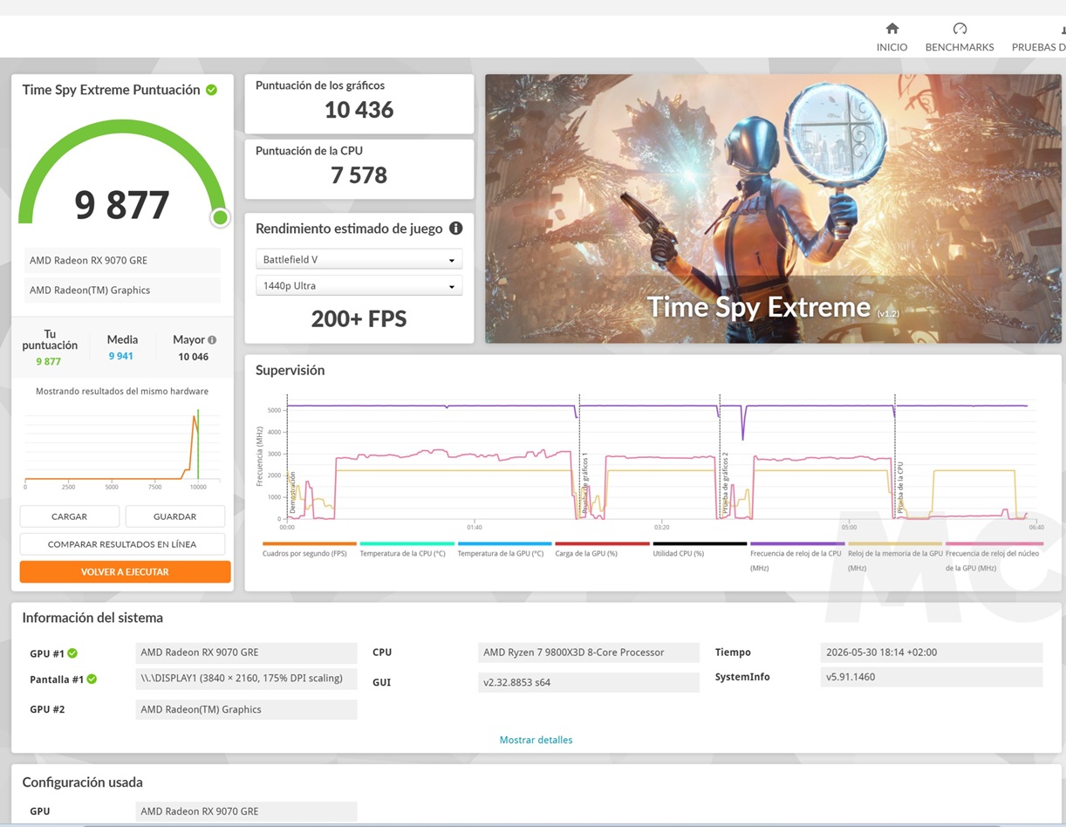
Task: Expand Mostrar detalles link
Action: 536,740
